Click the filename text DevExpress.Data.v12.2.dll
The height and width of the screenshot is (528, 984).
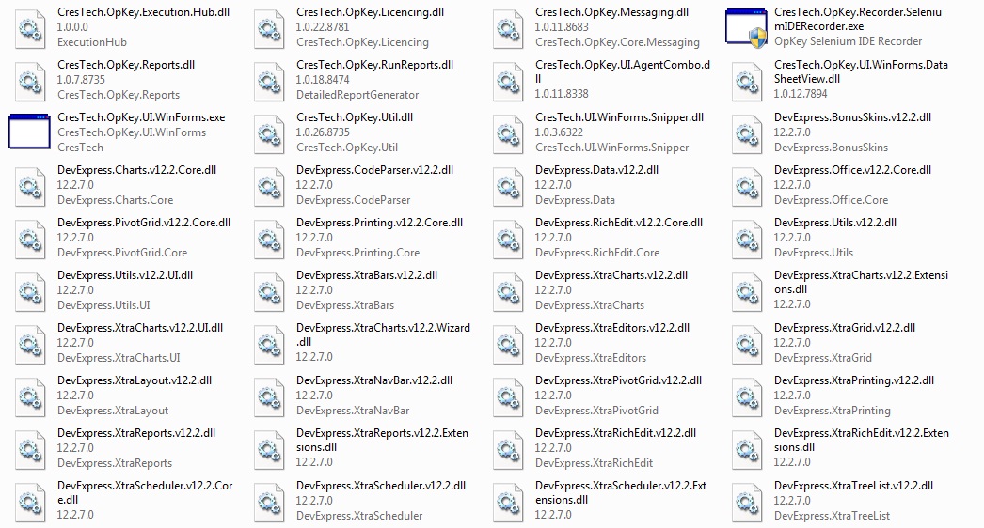[596, 171]
